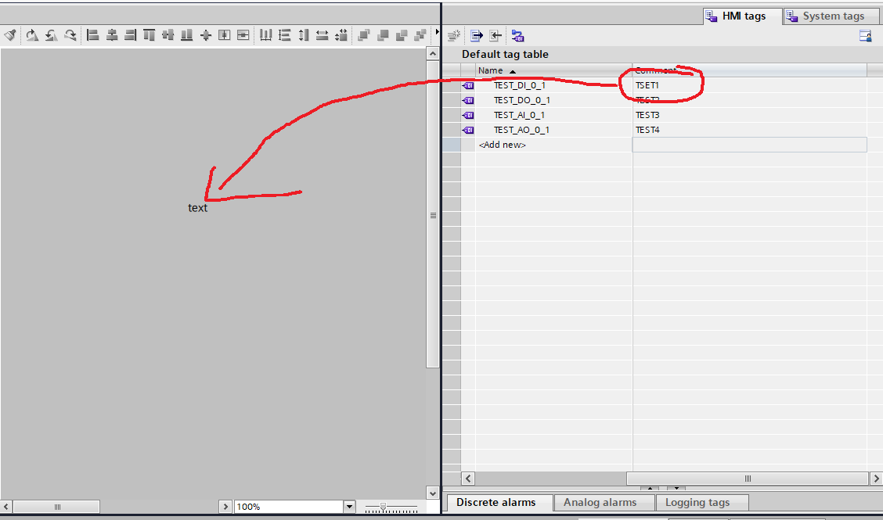Switch to the System tags tab
Screen dimensions: 883x520
[833, 16]
